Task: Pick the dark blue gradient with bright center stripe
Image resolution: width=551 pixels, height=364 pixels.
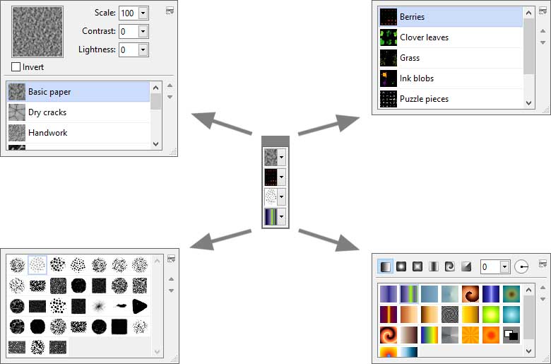Action: tap(491, 294)
